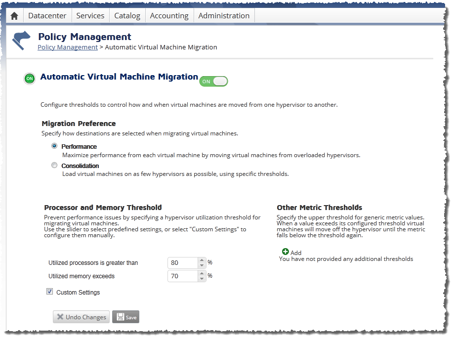Viewport: 454px width, 341px height.
Task: Click the 'Processor and Memory Threshold' heading
Action: [103, 208]
